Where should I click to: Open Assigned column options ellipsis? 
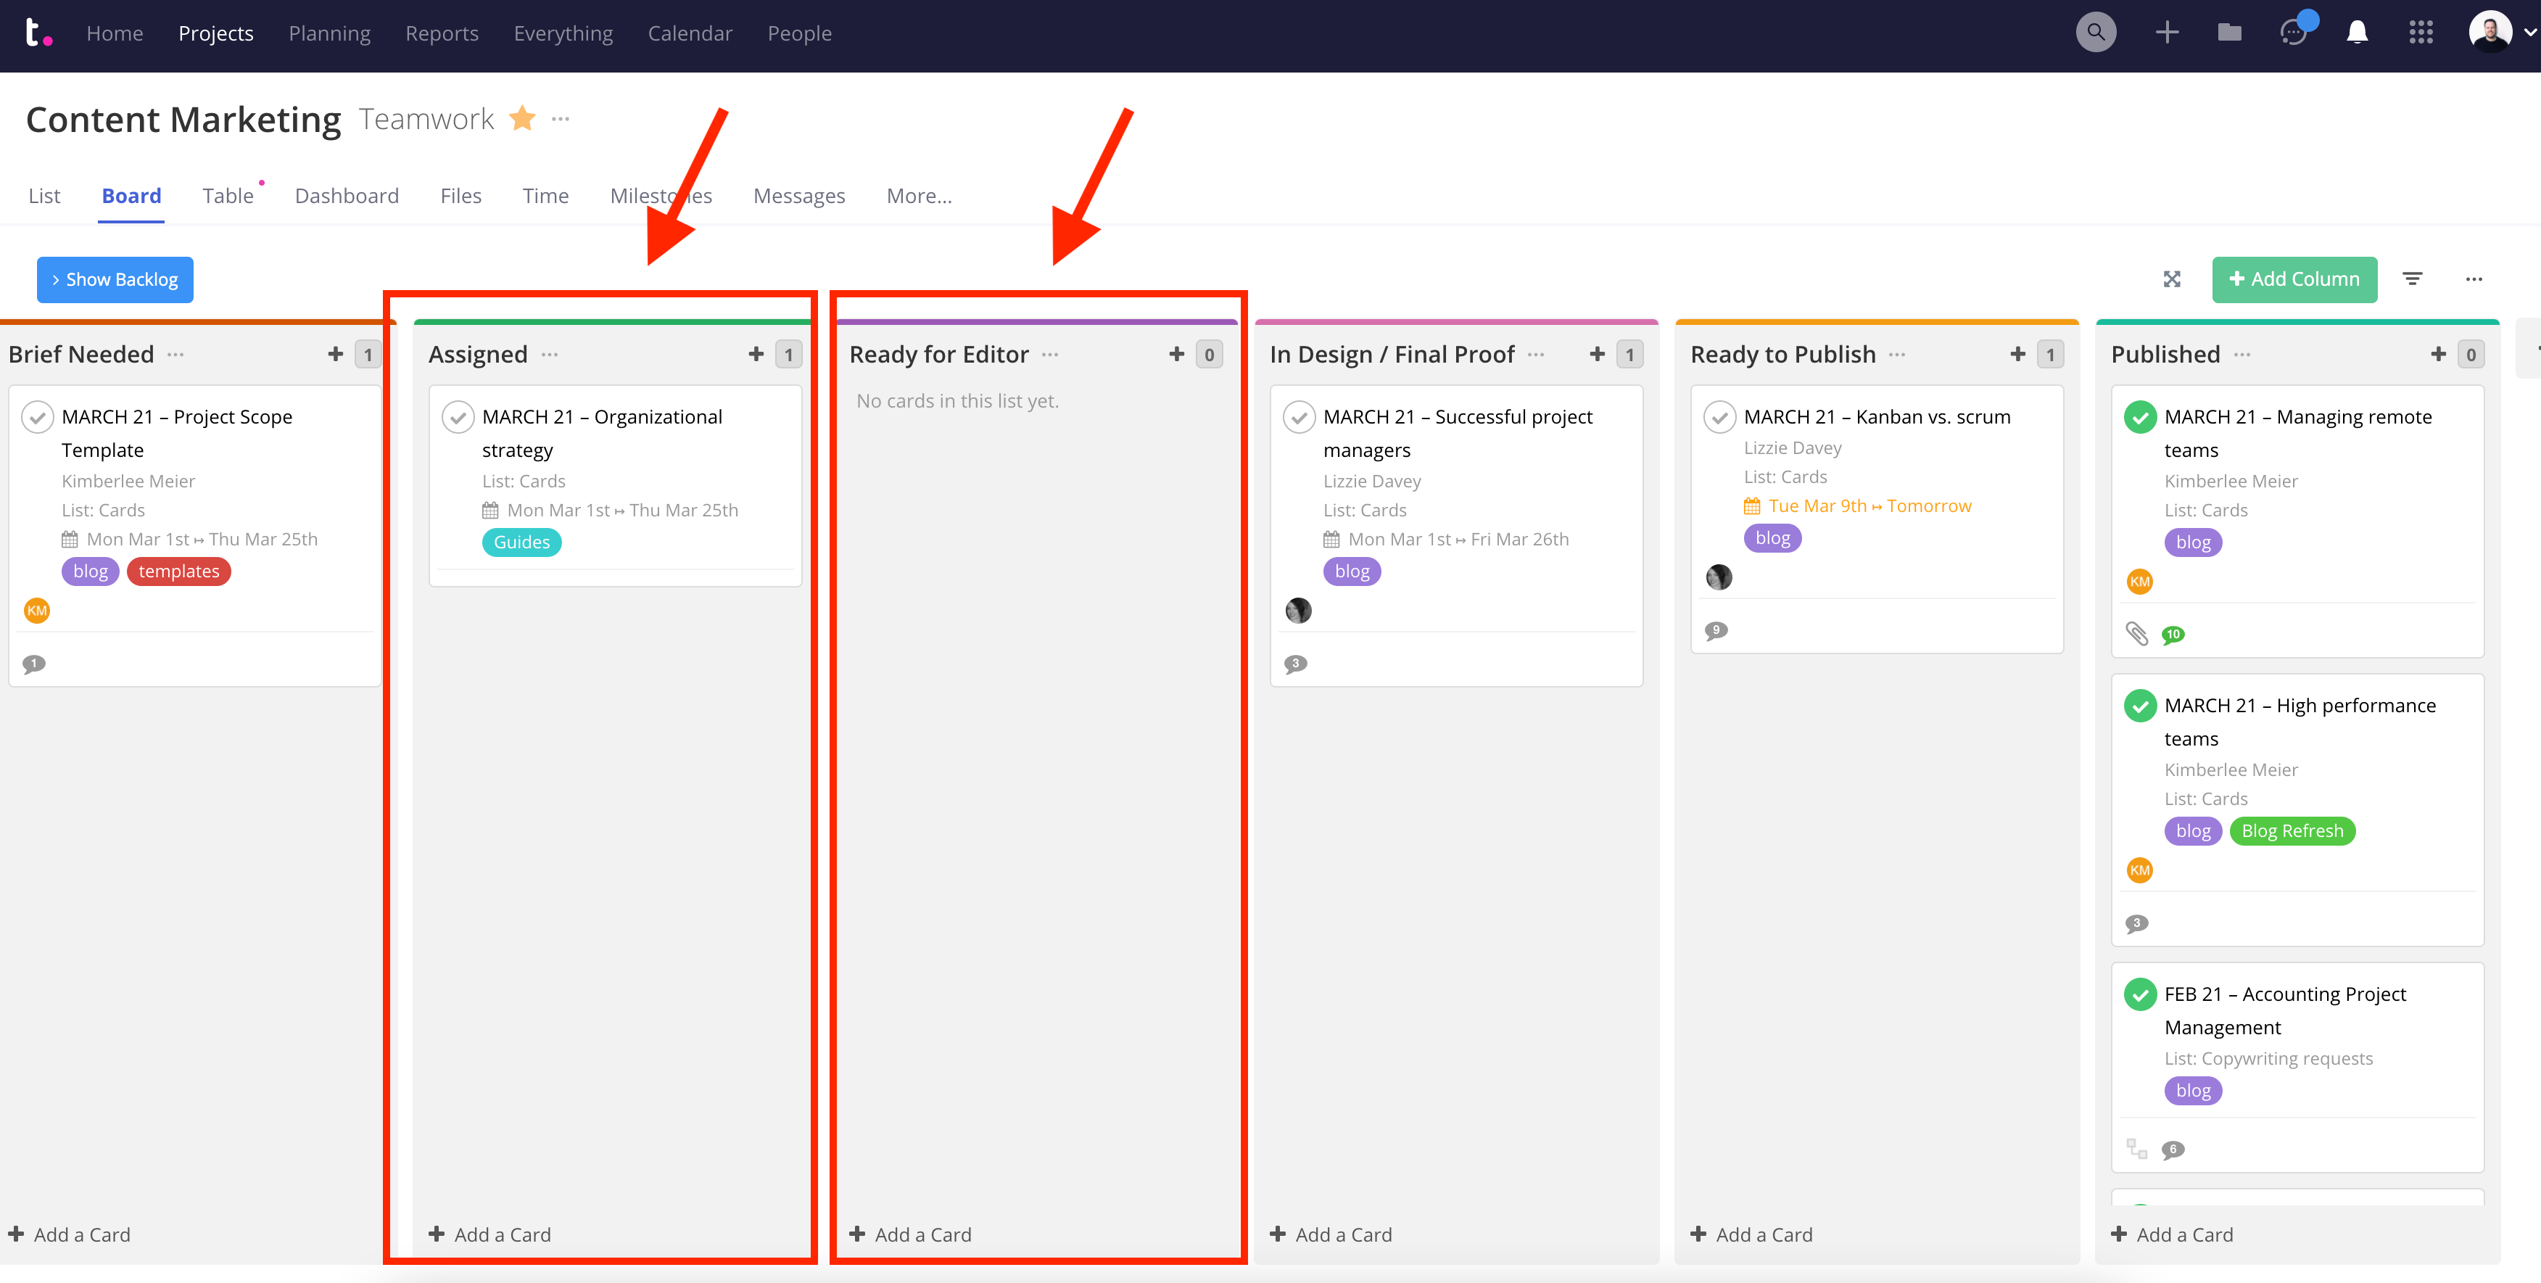[x=550, y=355]
